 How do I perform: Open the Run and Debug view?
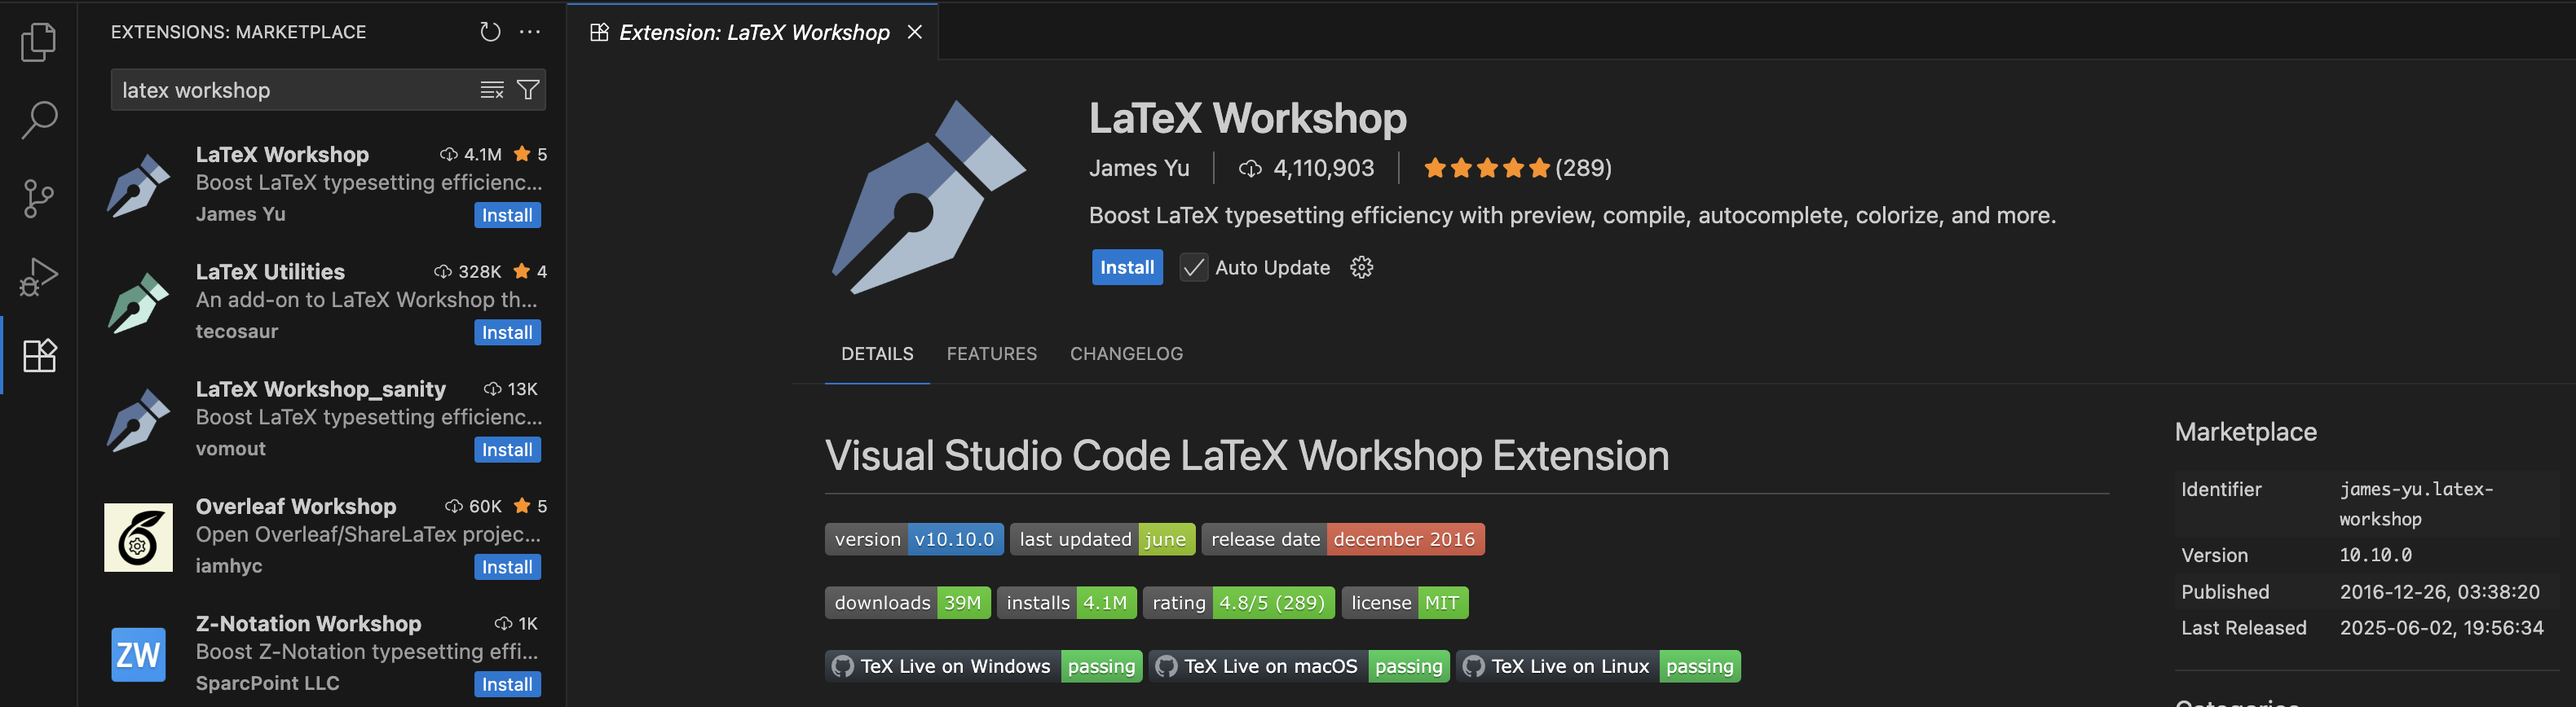38,277
